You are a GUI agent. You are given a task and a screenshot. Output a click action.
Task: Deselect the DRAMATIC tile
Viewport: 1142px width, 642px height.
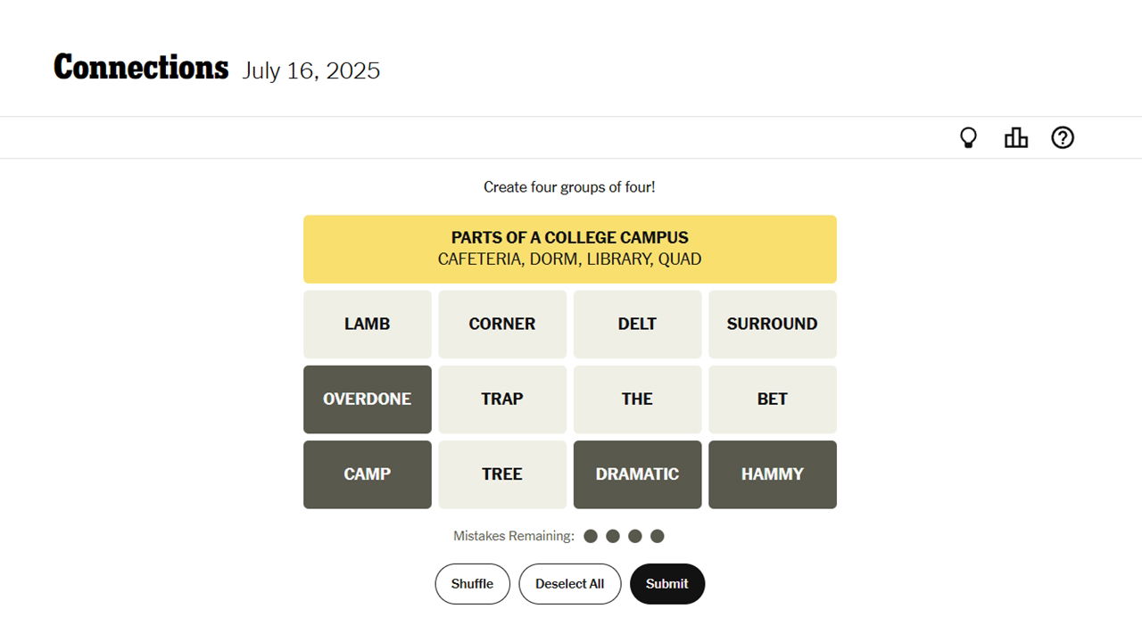click(637, 474)
